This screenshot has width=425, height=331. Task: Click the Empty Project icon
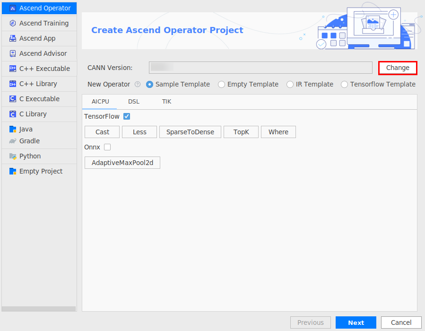[x=13, y=171]
